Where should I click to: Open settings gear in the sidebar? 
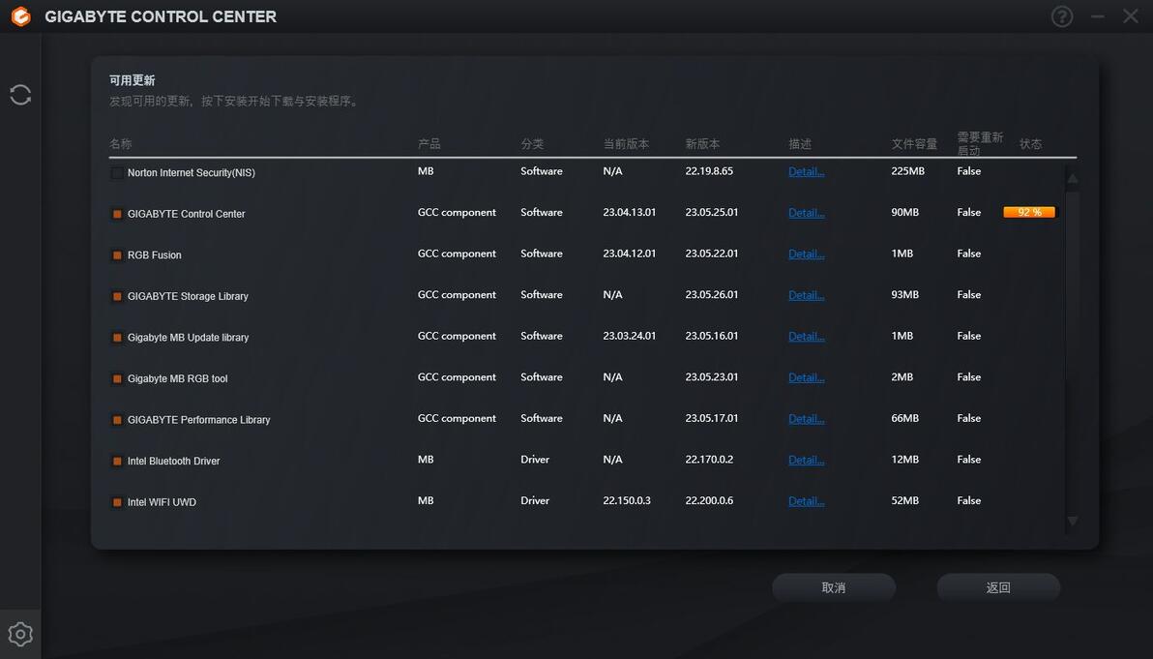click(x=20, y=634)
